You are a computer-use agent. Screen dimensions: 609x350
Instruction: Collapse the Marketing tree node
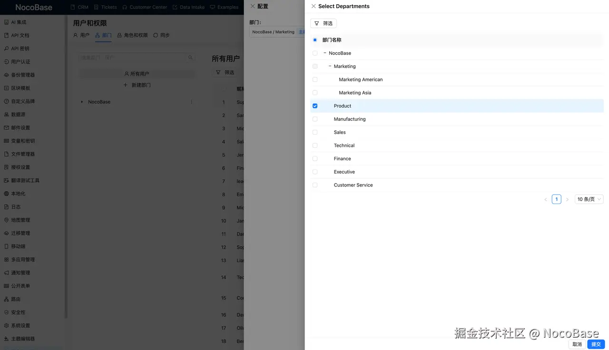(x=329, y=66)
